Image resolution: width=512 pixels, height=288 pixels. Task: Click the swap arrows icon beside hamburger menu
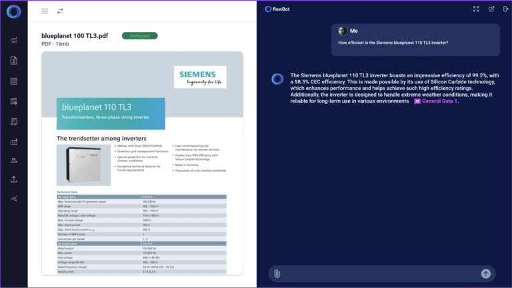60,11
